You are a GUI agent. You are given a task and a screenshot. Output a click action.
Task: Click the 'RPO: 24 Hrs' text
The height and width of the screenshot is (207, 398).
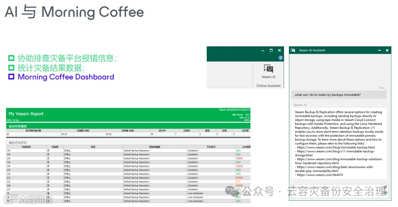13,120
